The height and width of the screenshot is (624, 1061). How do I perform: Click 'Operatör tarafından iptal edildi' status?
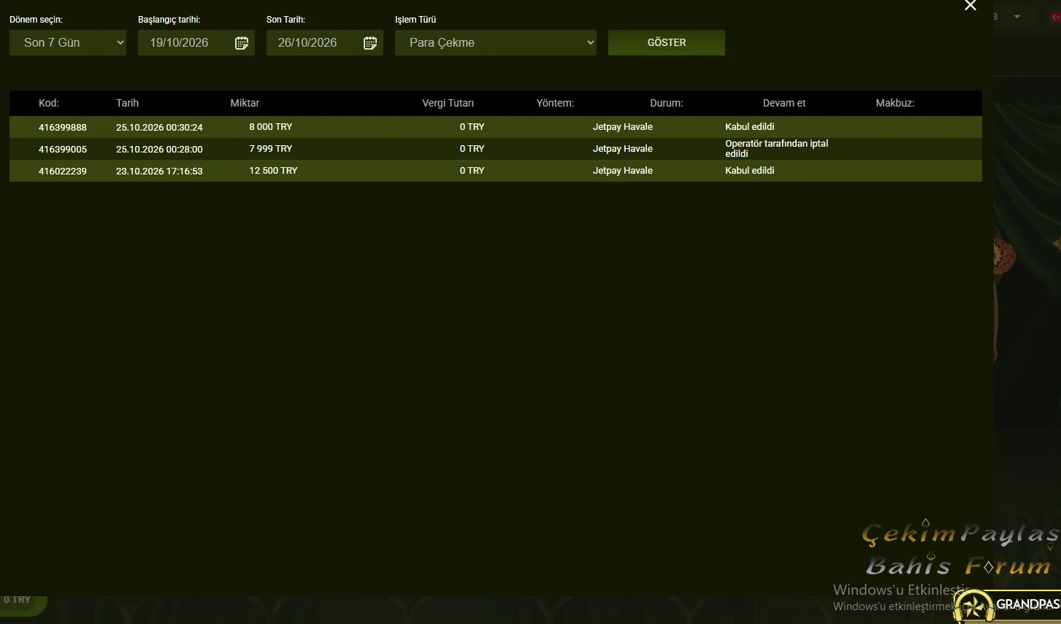tap(777, 149)
